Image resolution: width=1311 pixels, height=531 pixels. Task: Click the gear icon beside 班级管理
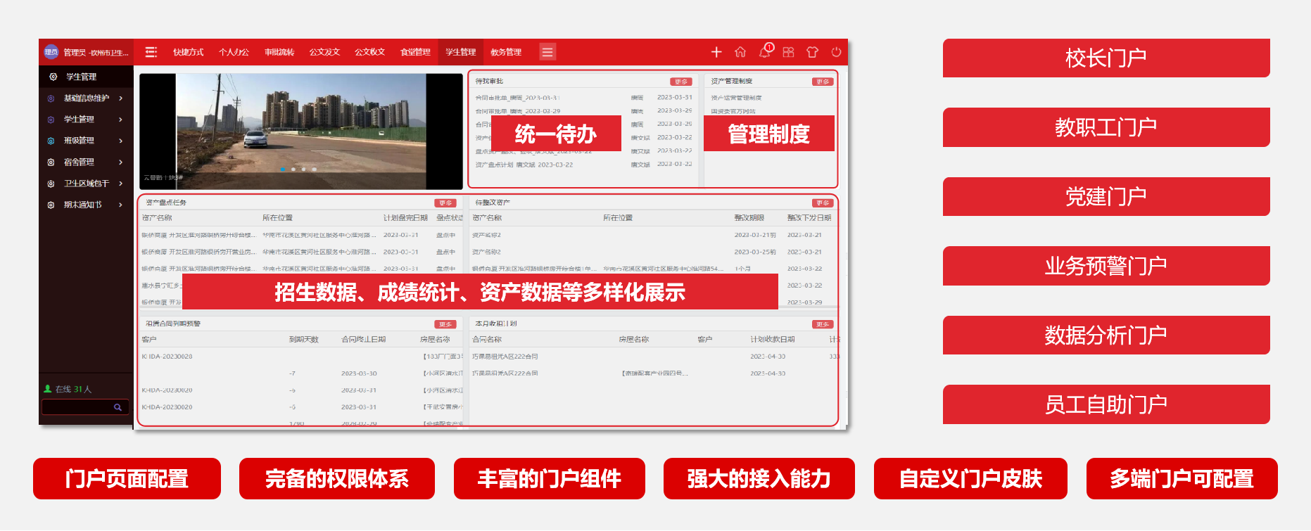point(51,141)
